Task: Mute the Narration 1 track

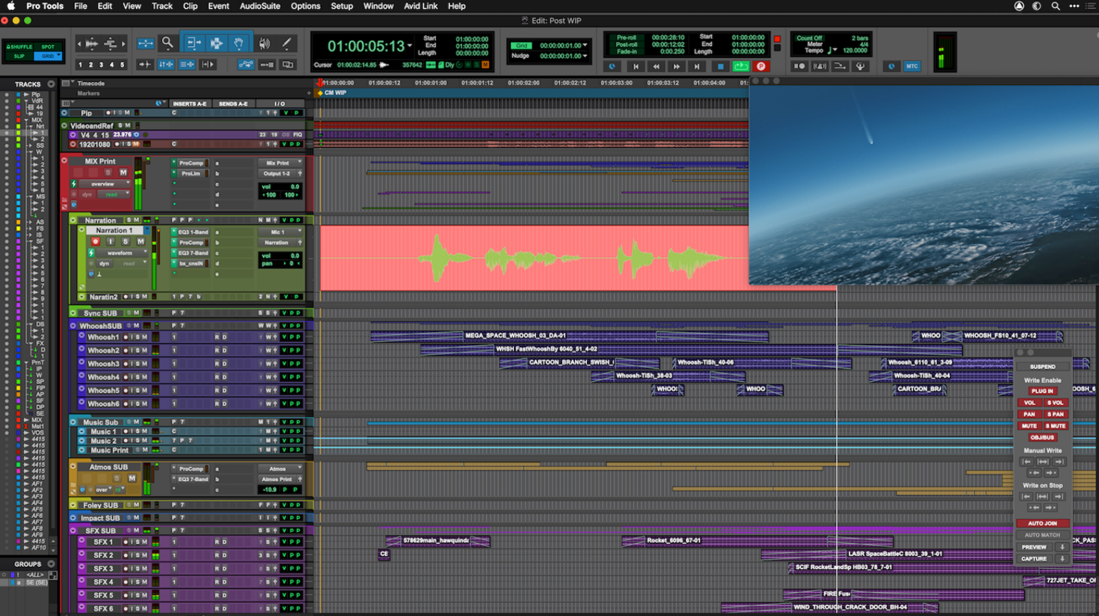Action: (140, 242)
